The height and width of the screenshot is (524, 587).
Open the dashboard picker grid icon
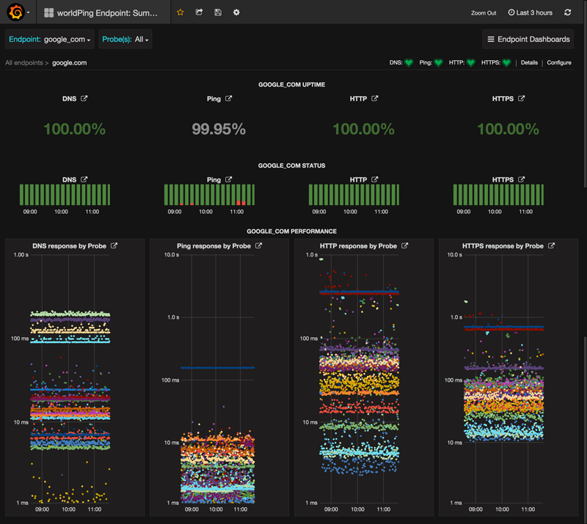(x=48, y=12)
